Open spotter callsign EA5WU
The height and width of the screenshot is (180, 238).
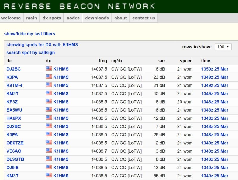[x=14, y=110]
